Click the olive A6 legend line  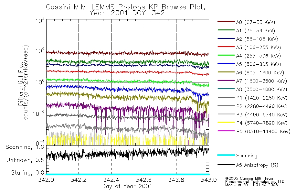(x=226, y=72)
